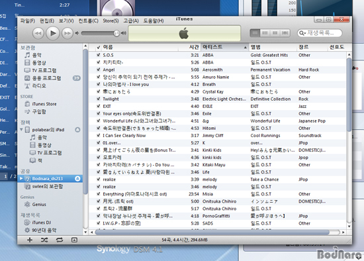The image size is (364, 261).
Task: Expand the Bodnara_ds213 shared library
Action: pyautogui.click(x=21, y=178)
